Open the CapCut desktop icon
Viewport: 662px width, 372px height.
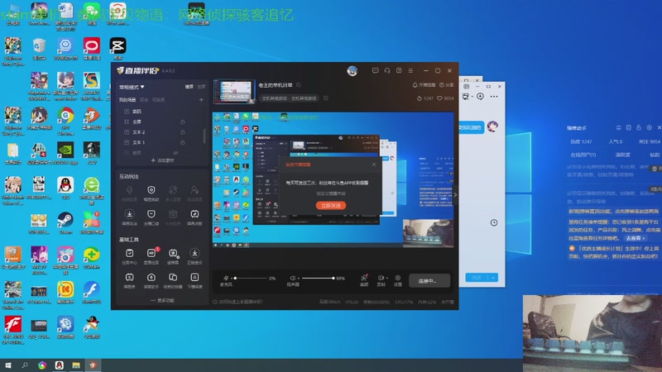[118, 49]
